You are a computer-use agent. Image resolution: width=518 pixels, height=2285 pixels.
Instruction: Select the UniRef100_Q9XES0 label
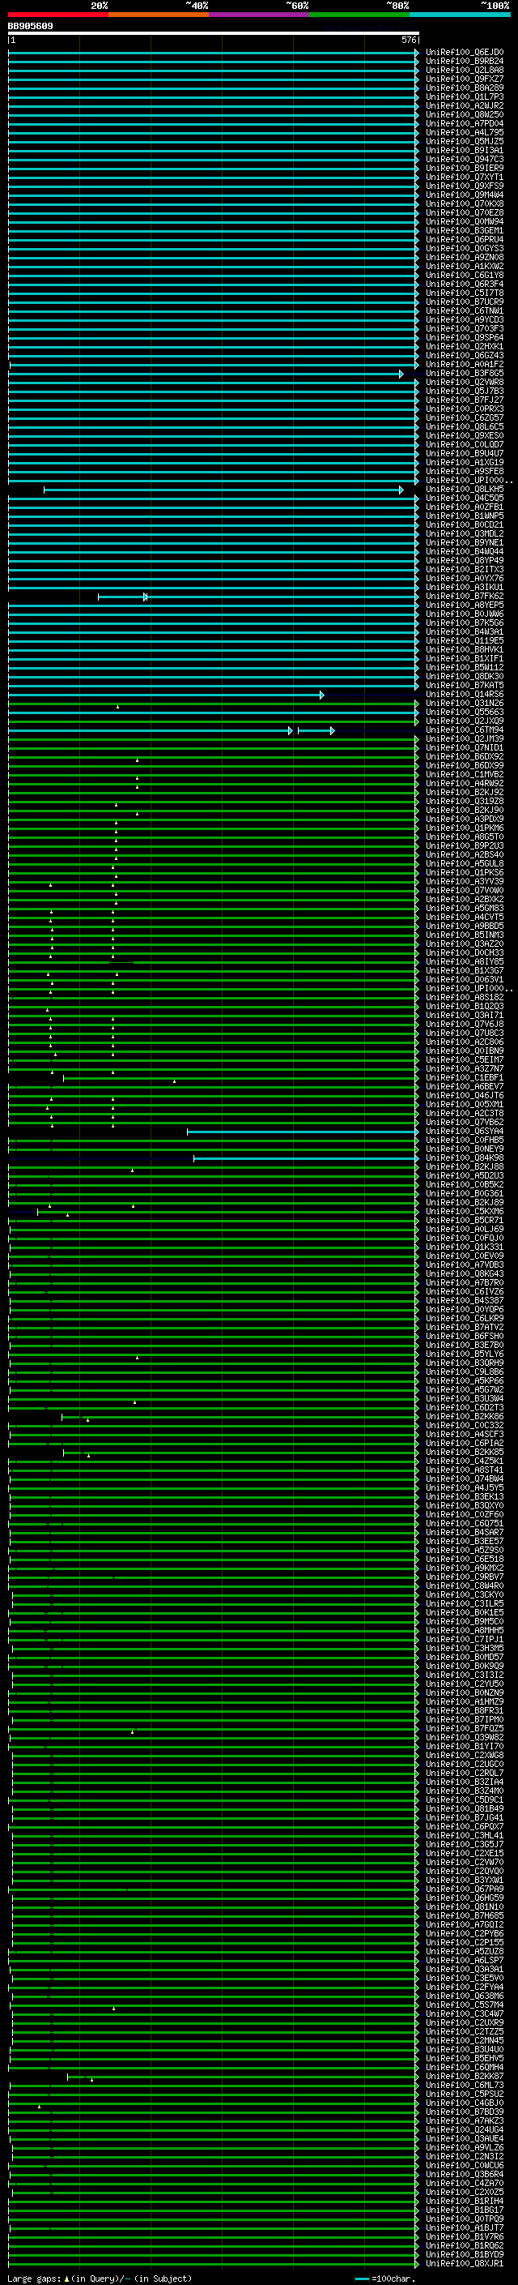[465, 435]
